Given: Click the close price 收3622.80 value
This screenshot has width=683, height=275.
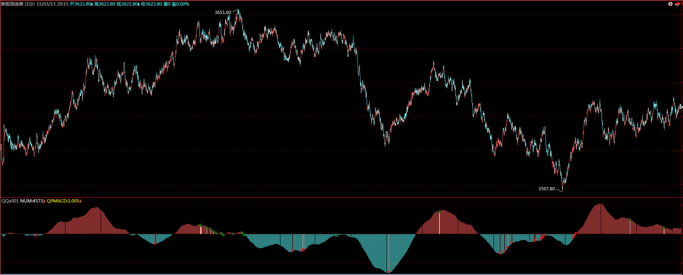Looking at the screenshot, I should point(151,4).
